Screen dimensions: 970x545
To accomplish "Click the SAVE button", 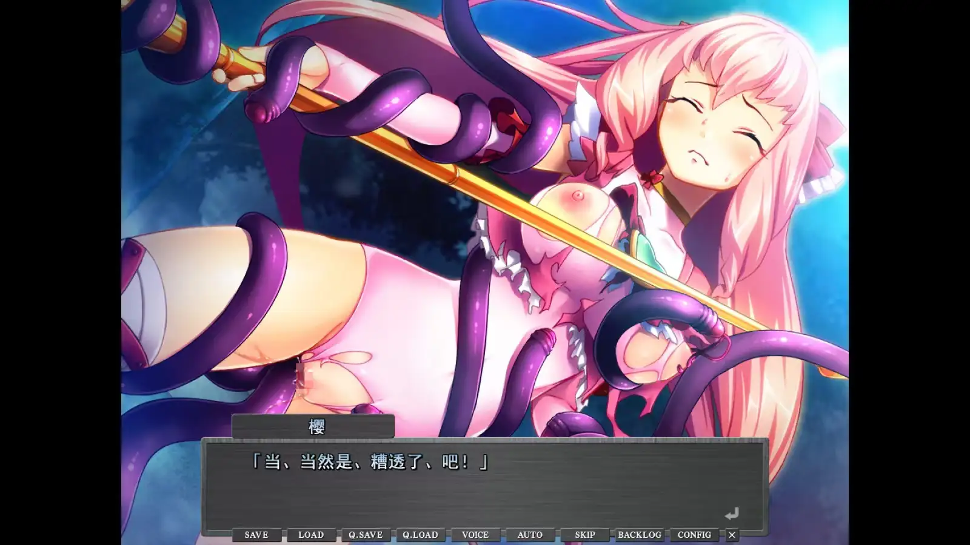I will click(256, 535).
